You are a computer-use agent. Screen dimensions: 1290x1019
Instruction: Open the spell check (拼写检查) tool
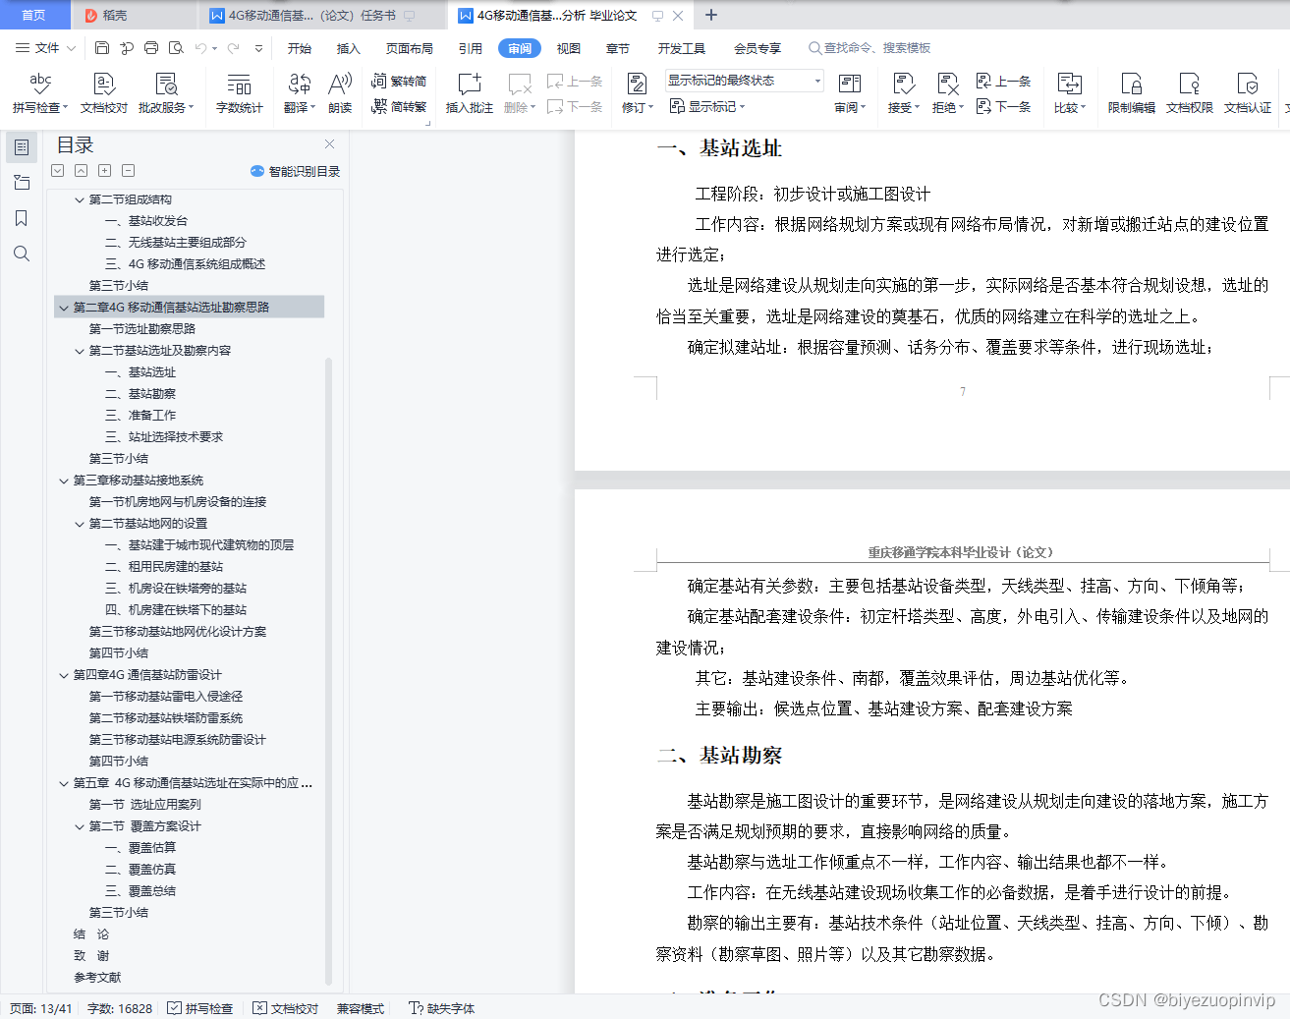pyautogui.click(x=39, y=93)
